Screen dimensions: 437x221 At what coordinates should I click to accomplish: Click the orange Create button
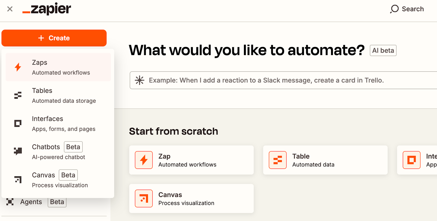(x=54, y=38)
